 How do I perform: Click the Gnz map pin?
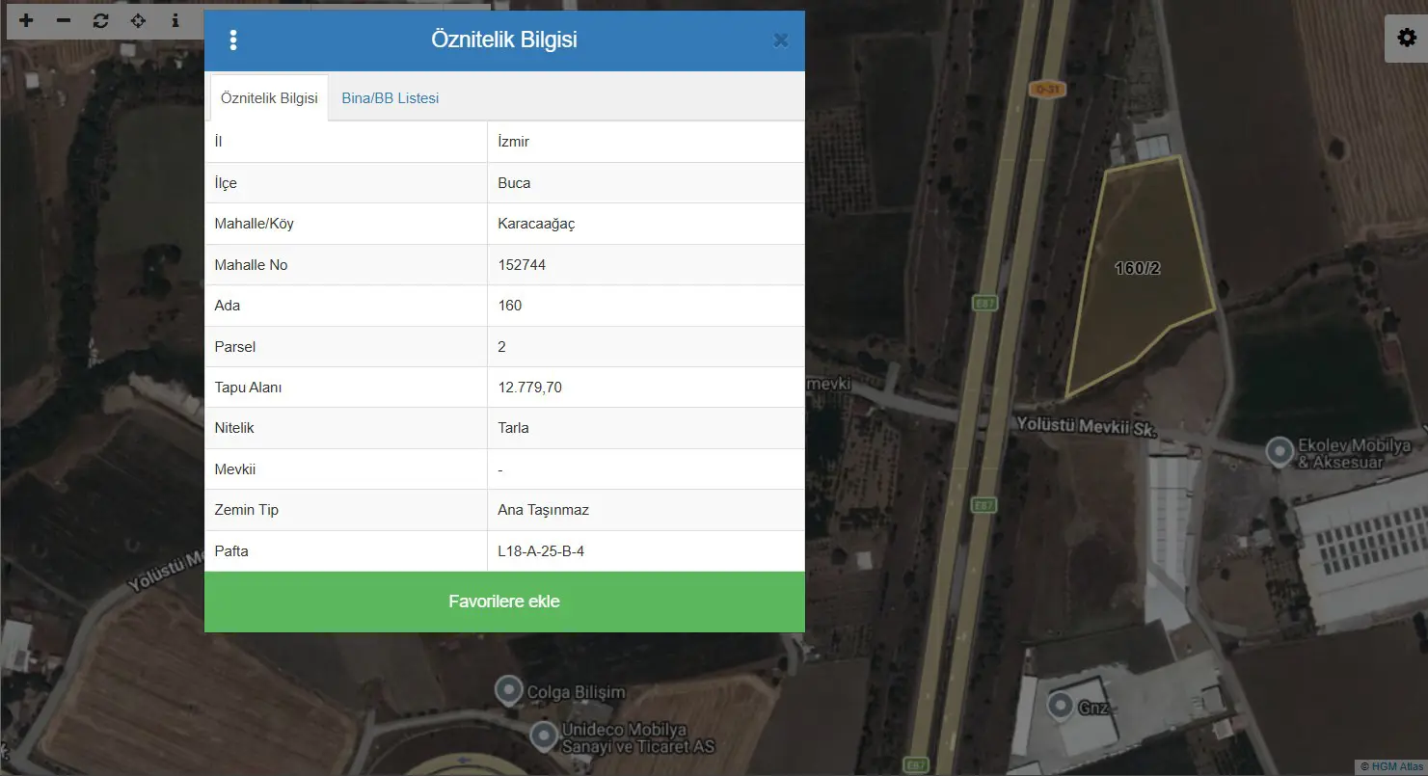tap(1062, 707)
